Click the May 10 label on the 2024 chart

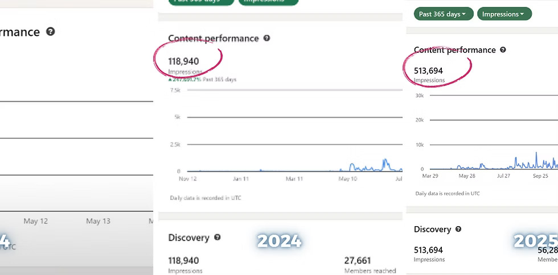tap(347, 178)
